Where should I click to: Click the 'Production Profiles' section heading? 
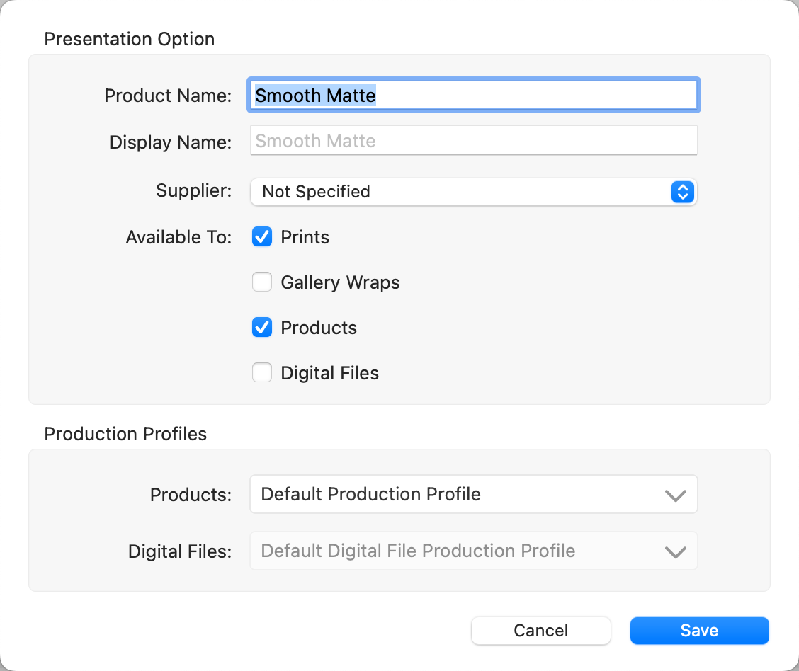tap(125, 434)
